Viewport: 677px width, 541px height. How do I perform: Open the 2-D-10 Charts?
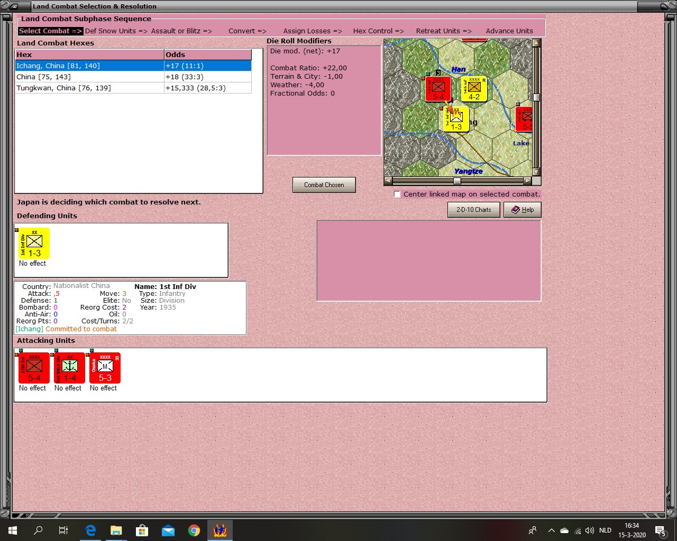[x=474, y=210]
